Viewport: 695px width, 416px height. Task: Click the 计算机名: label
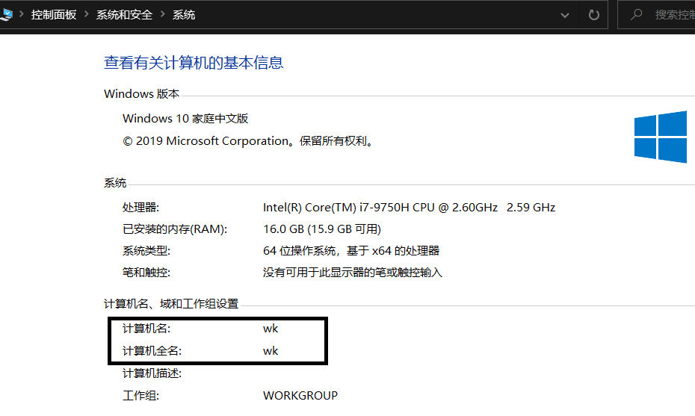point(146,329)
